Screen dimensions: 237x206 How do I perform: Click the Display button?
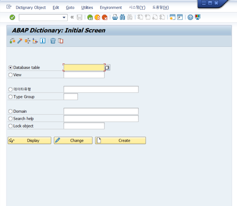pos(29,140)
